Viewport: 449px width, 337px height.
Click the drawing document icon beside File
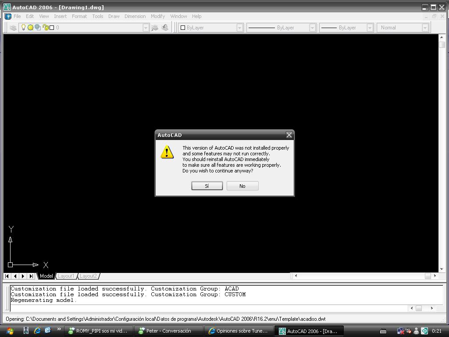8,16
